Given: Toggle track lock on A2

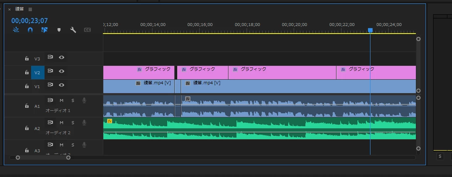Looking at the screenshot, I should click(27, 128).
